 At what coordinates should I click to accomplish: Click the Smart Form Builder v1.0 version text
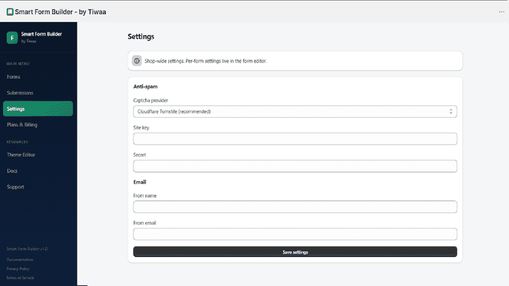pos(27,249)
